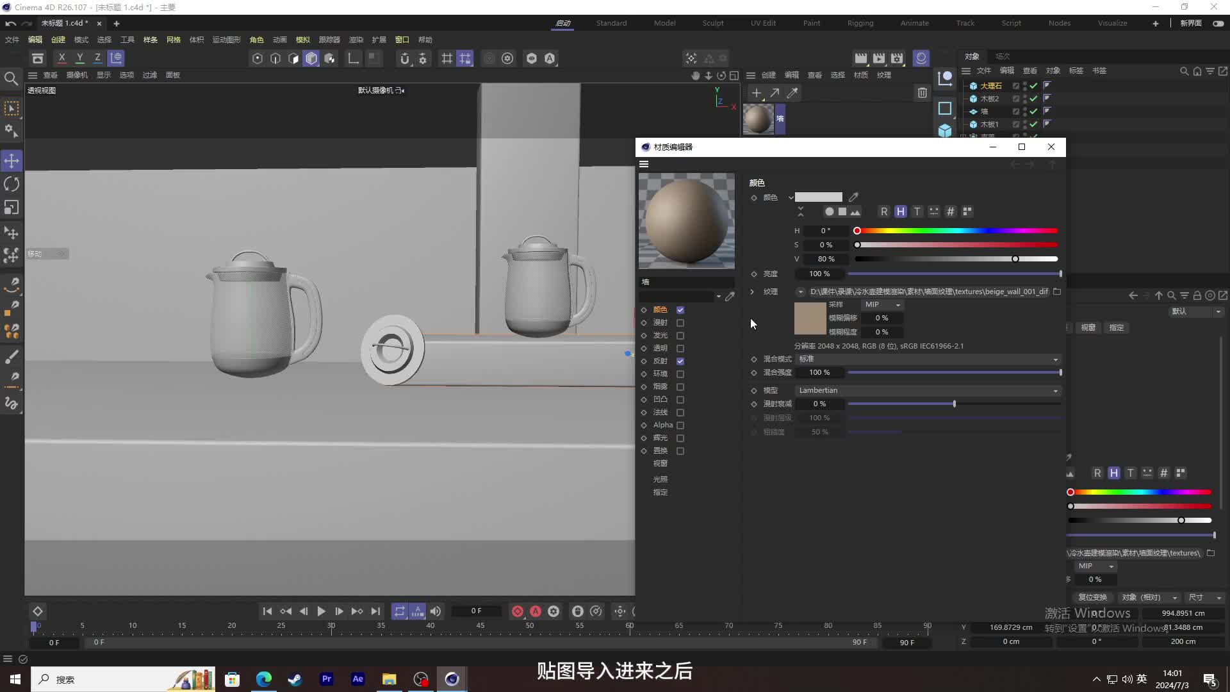Open the 对象 (相对) dropdown

click(1150, 597)
